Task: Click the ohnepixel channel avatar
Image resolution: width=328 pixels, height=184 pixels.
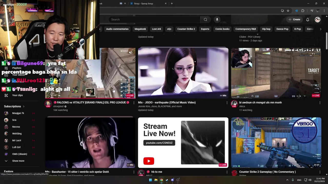Action: (48, 103)
